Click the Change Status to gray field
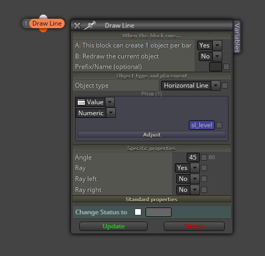 [x=159, y=212]
